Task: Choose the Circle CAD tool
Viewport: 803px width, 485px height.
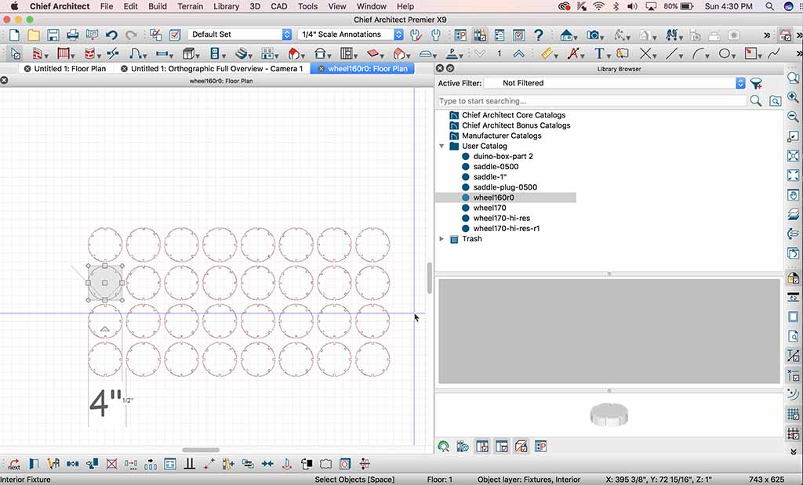Action: click(724, 53)
